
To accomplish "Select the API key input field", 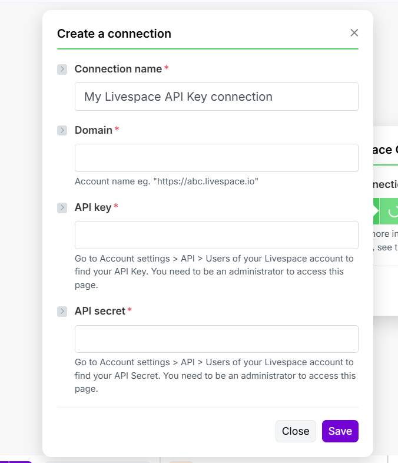I will (x=216, y=235).
